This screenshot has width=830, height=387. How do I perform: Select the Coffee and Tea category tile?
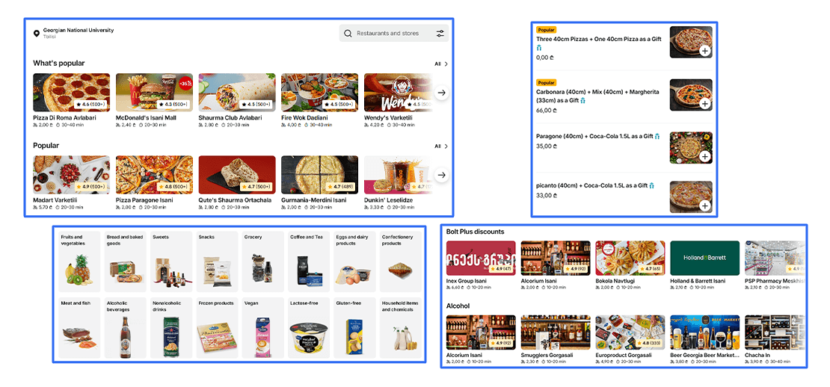pyautogui.click(x=308, y=261)
